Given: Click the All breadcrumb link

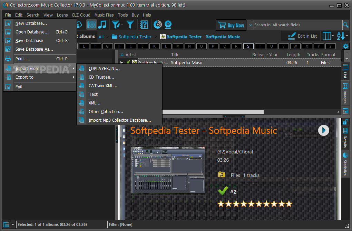Looking at the screenshot, I should tap(101, 37).
